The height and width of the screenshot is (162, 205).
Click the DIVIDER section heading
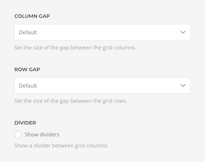coord(25,123)
